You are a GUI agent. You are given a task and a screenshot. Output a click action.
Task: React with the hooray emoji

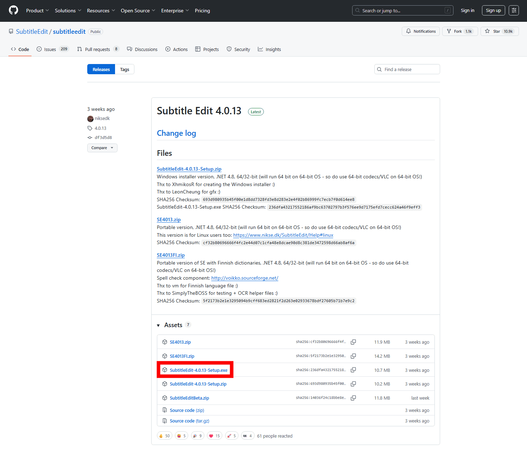[x=198, y=436]
